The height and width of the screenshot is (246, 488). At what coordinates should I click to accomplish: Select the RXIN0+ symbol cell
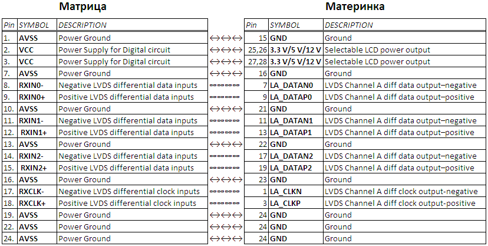[33, 97]
